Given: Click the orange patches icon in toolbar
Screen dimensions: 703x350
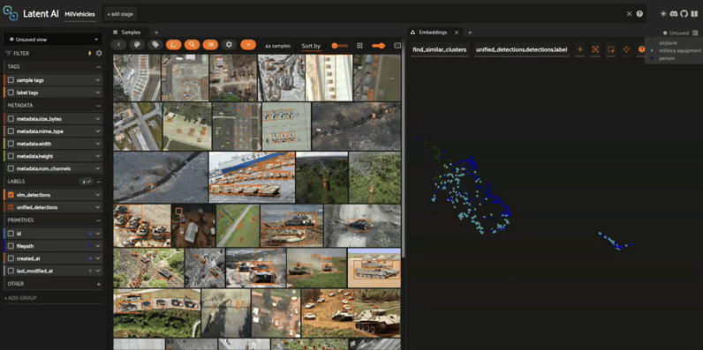Looking at the screenshot, I should pos(173,45).
